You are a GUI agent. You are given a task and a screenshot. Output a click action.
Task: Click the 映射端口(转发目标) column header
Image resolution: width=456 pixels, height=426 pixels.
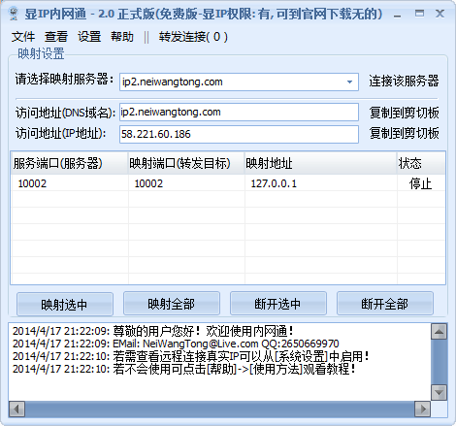point(186,163)
